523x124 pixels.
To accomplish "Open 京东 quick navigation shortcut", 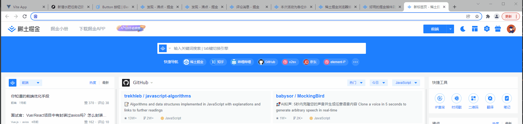I will [311, 62].
